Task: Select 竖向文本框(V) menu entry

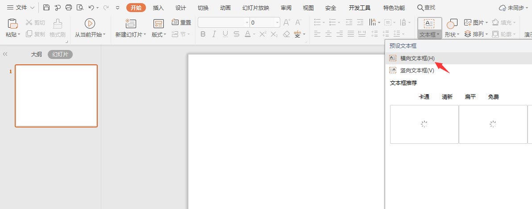Action: (459, 70)
